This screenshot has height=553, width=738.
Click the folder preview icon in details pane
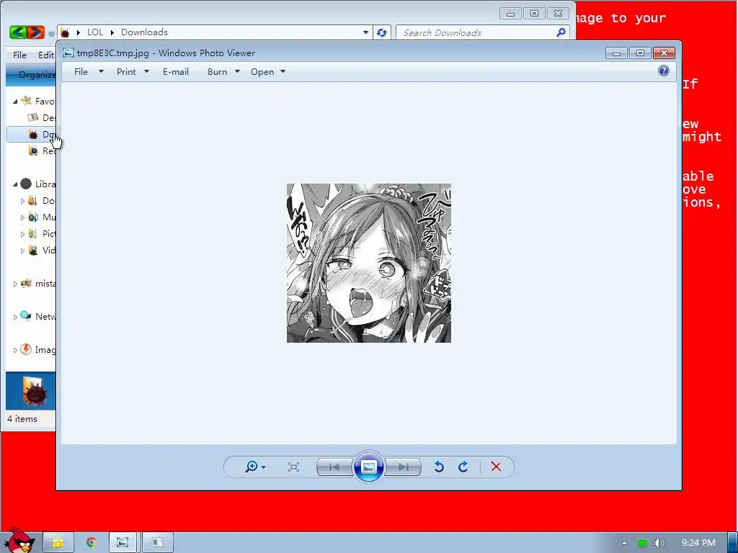coord(34,390)
